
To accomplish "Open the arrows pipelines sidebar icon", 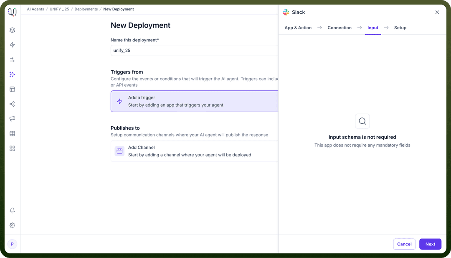I will point(12,60).
